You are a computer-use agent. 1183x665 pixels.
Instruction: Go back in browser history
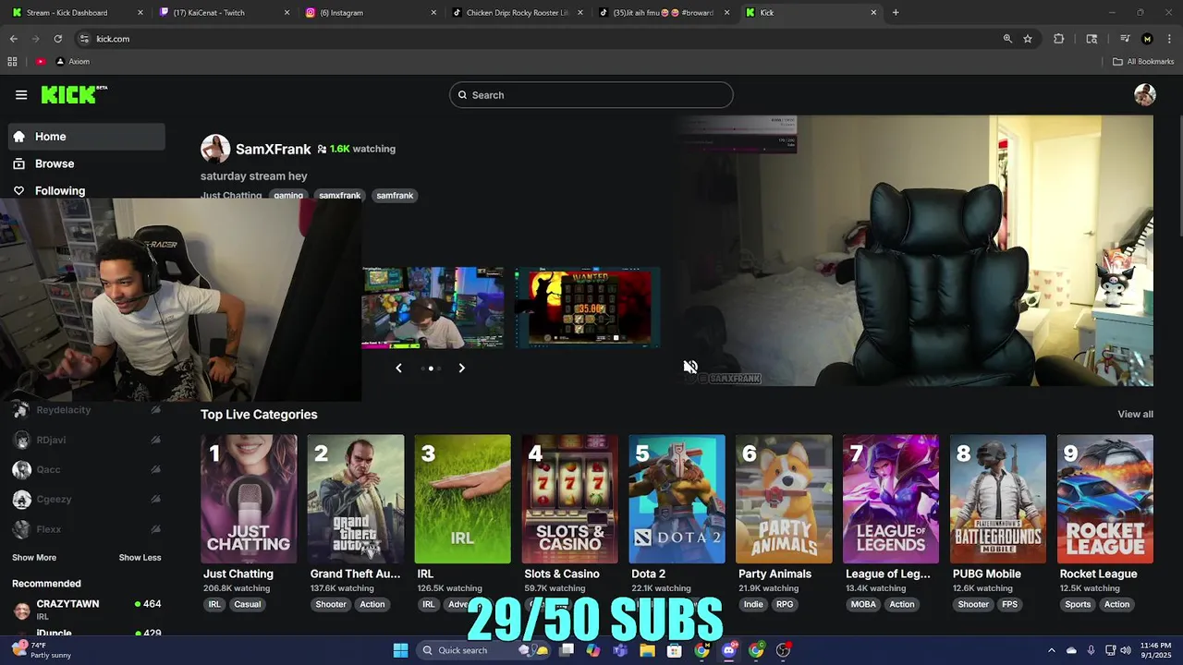[13, 39]
